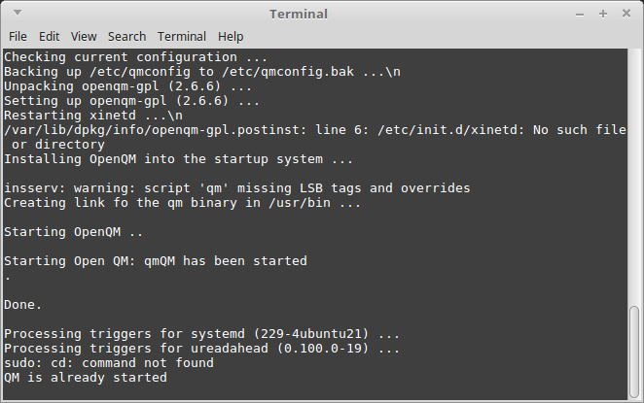The height and width of the screenshot is (403, 644).
Task: Open the Terminal menu in menu bar
Action: 182,37
